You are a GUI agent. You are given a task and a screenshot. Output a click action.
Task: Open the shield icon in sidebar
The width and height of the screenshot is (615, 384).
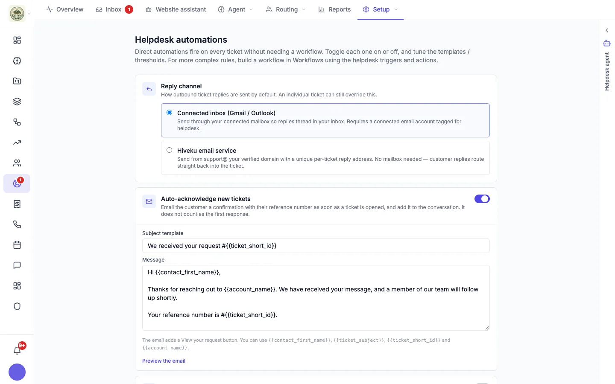pos(17,306)
